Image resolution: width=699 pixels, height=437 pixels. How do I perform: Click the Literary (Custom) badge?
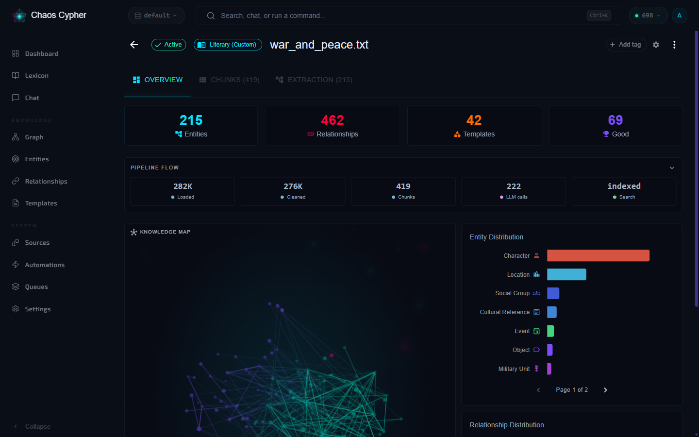point(228,45)
